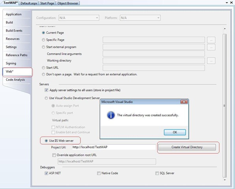Enable the SQL Server debugger
This screenshot has height=189, width=235.
point(157,173)
